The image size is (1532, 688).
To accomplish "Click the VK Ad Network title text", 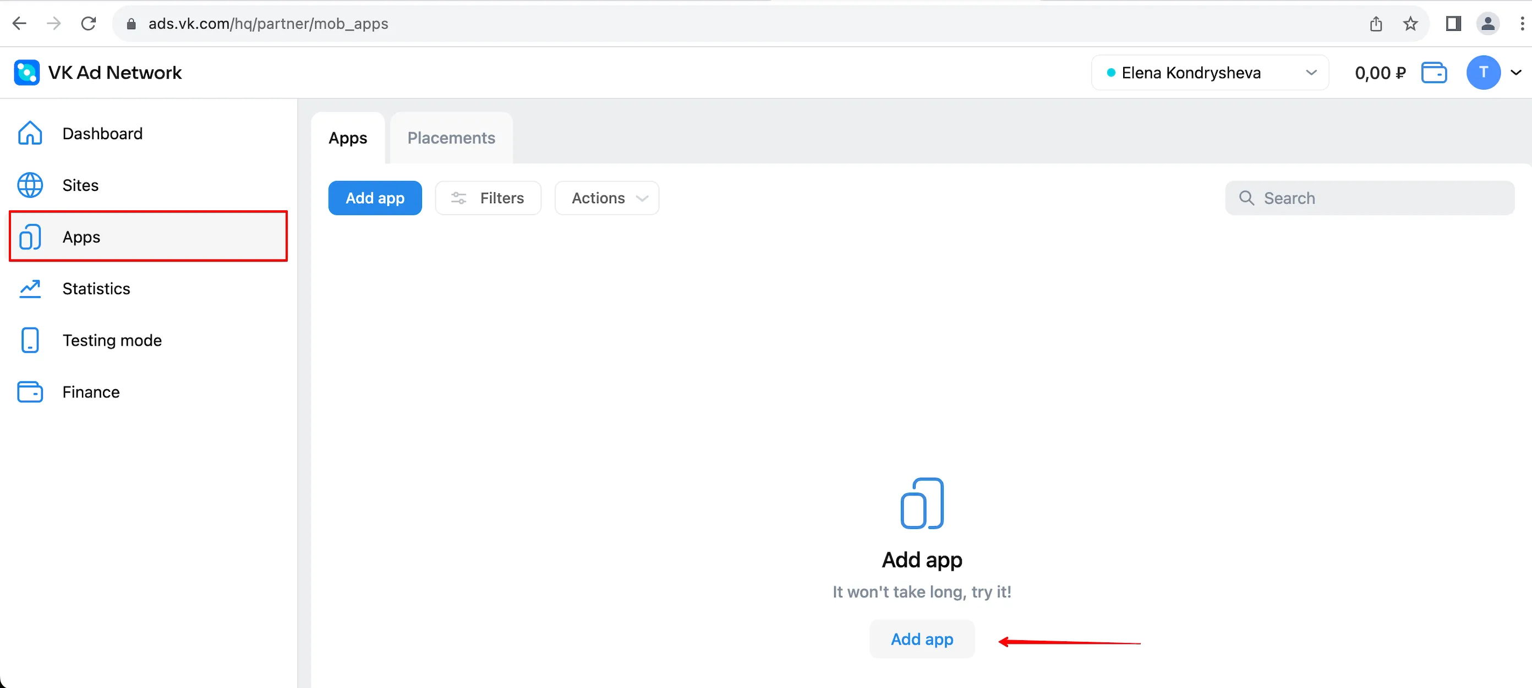I will (x=115, y=73).
